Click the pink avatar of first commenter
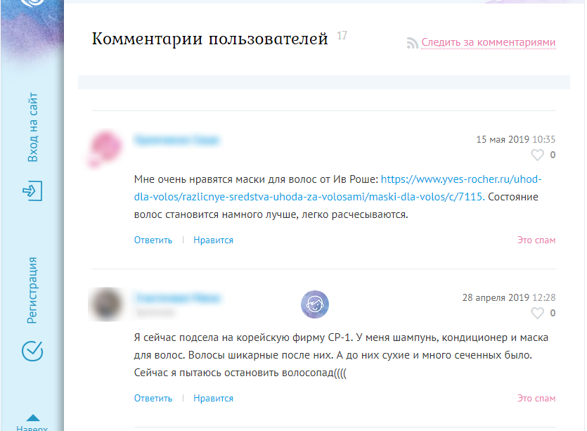Image resolution: width=587 pixels, height=431 pixels. pos(105,148)
